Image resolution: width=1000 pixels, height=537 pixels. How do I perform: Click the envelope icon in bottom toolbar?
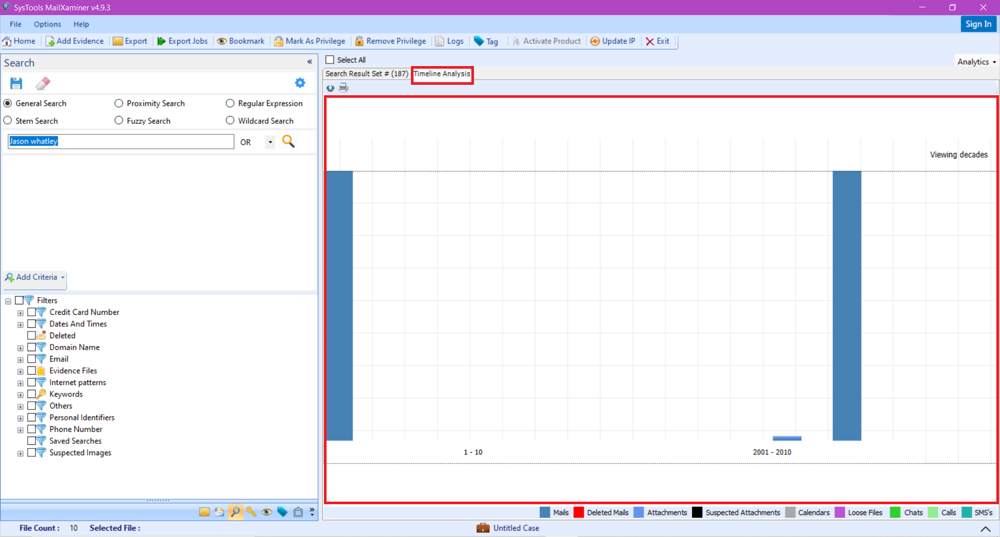coord(204,512)
